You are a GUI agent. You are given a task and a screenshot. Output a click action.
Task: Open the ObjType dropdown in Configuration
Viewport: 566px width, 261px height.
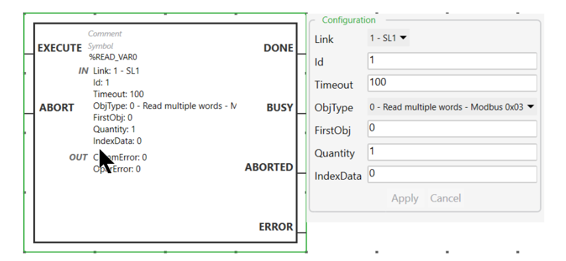[452, 107]
